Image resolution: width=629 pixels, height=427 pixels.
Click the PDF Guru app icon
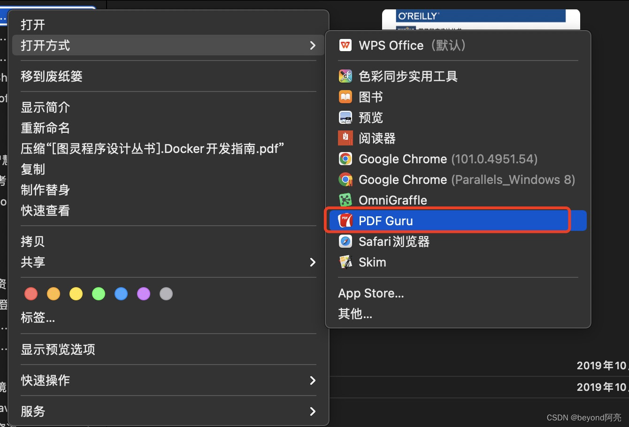point(345,221)
